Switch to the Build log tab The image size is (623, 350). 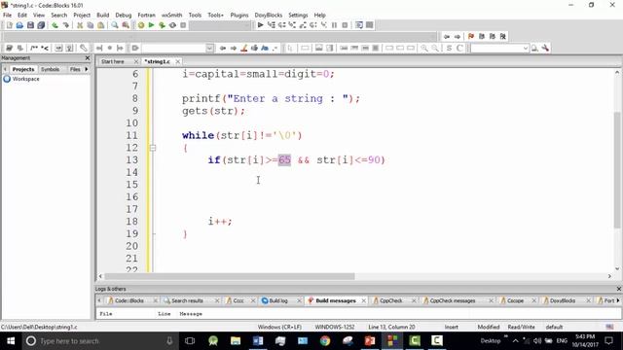[x=278, y=300]
